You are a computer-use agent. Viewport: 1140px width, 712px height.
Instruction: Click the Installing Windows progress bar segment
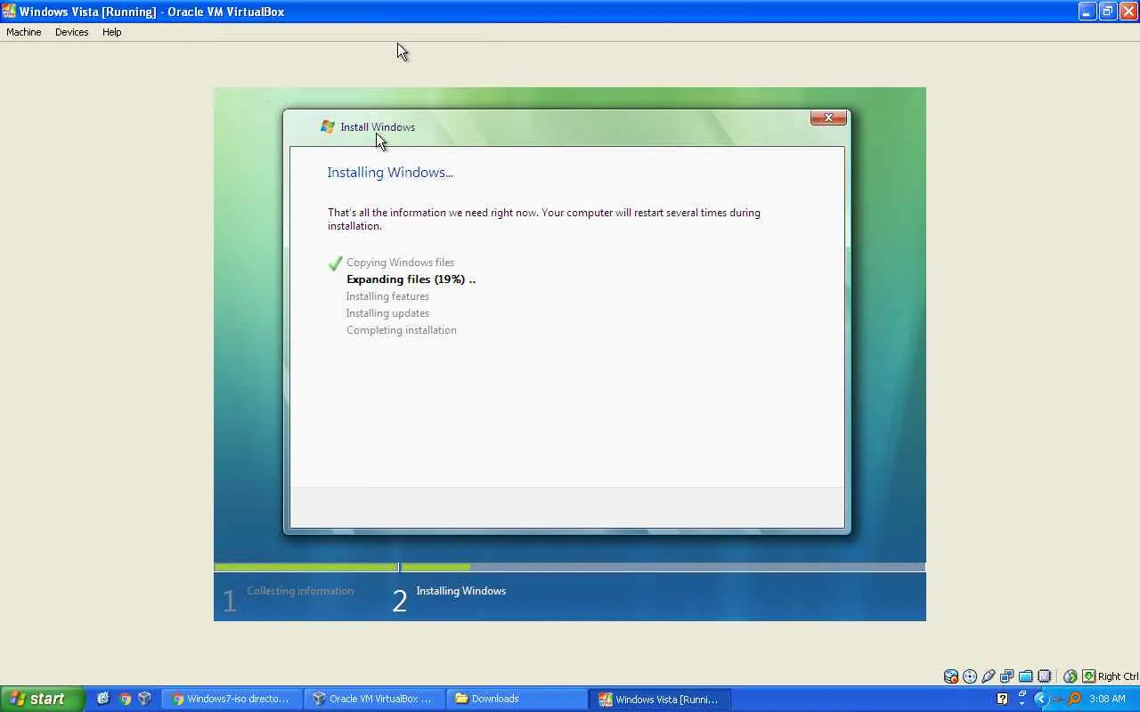click(x=663, y=567)
